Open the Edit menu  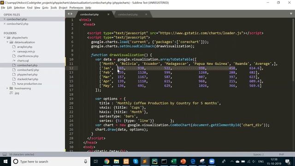(x=9, y=8)
